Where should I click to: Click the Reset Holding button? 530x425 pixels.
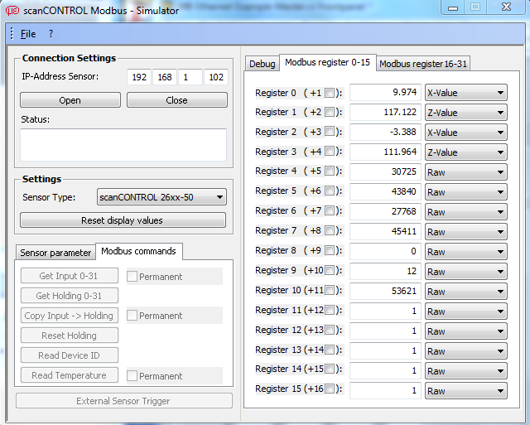coord(70,336)
